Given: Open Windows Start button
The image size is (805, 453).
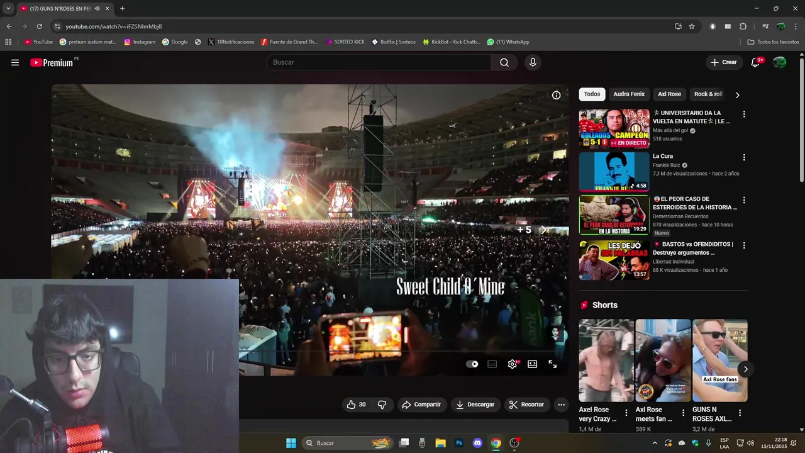Looking at the screenshot, I should click(x=291, y=443).
